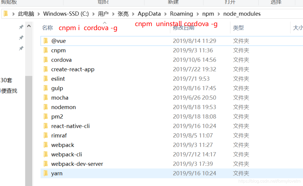Expand the chevron after npm breadcrumb
This screenshot has width=303, height=186.
[219, 14]
